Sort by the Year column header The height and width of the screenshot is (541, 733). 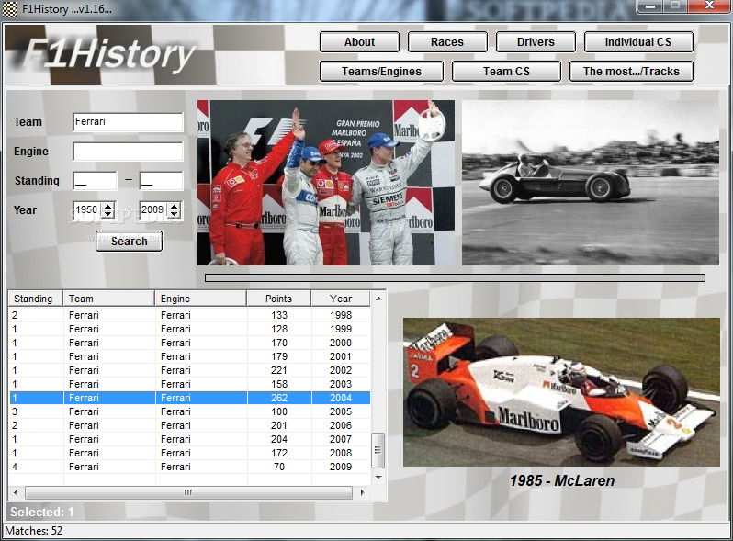[x=340, y=299]
